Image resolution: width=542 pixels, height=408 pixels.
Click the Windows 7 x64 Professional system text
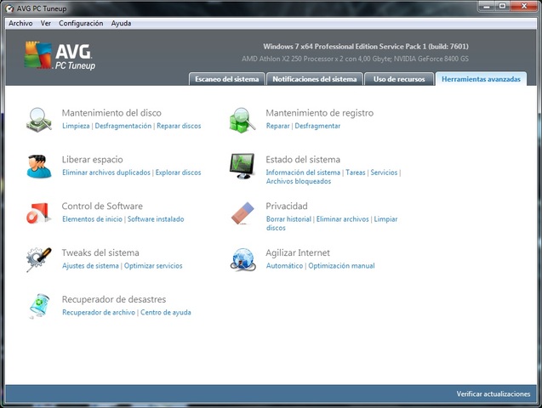(x=366, y=46)
